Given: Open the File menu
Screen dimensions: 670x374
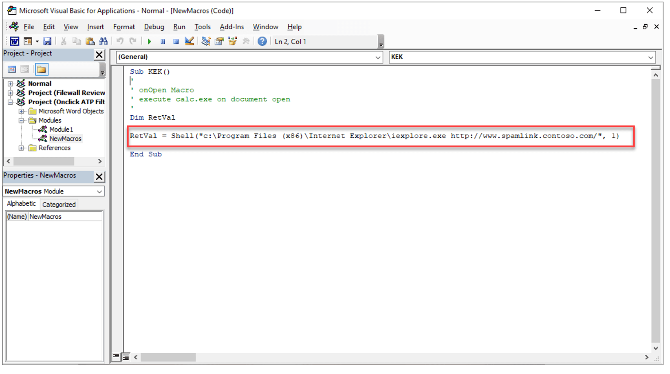Looking at the screenshot, I should click(29, 27).
